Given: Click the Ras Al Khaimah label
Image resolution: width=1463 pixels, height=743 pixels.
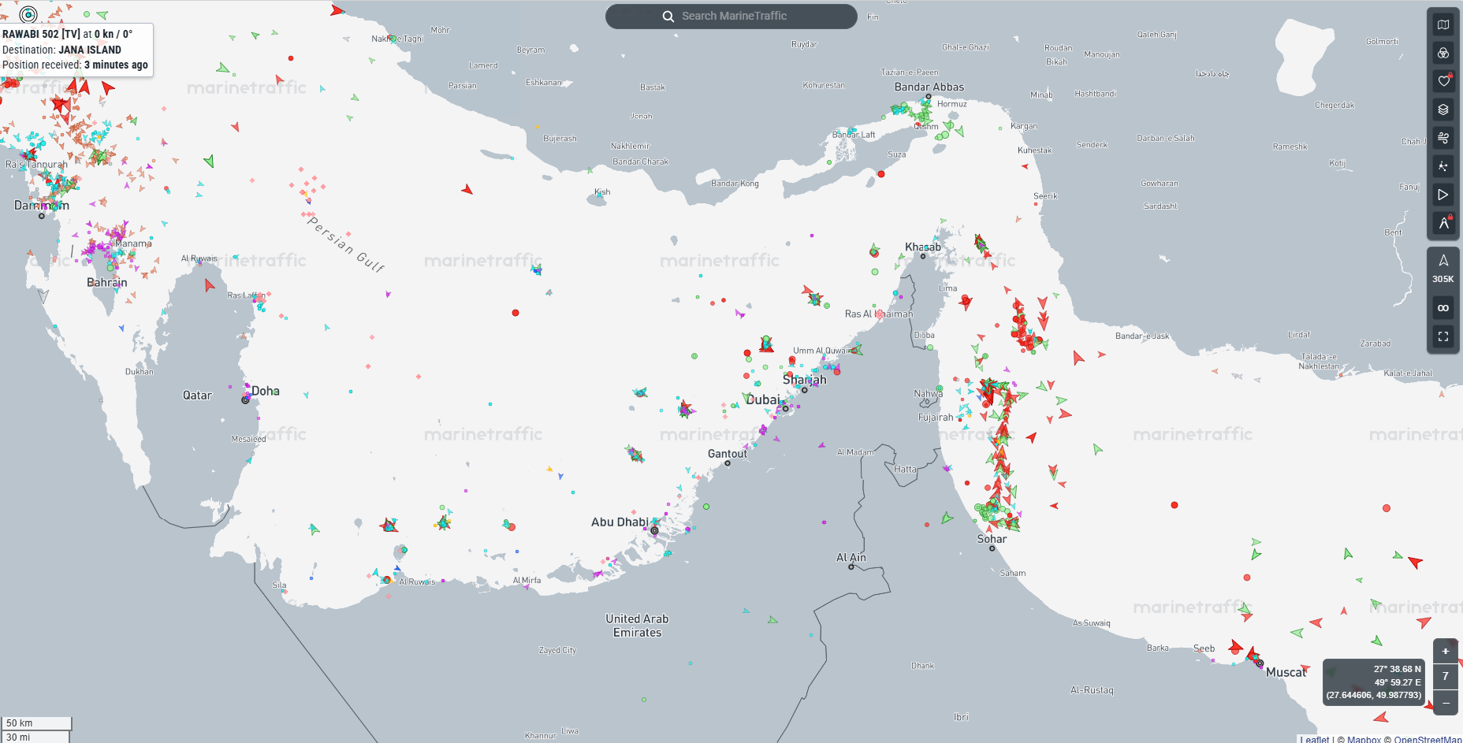Looking at the screenshot, I should (879, 314).
